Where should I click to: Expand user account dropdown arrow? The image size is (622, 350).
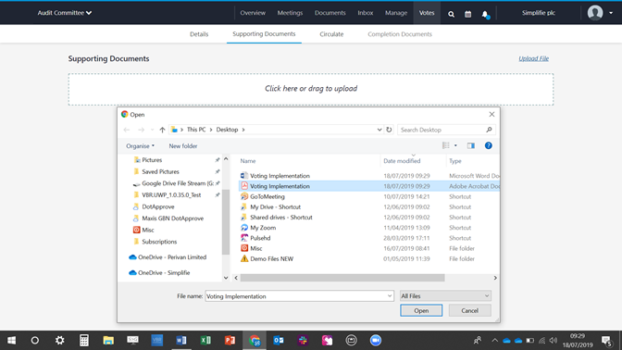click(611, 13)
